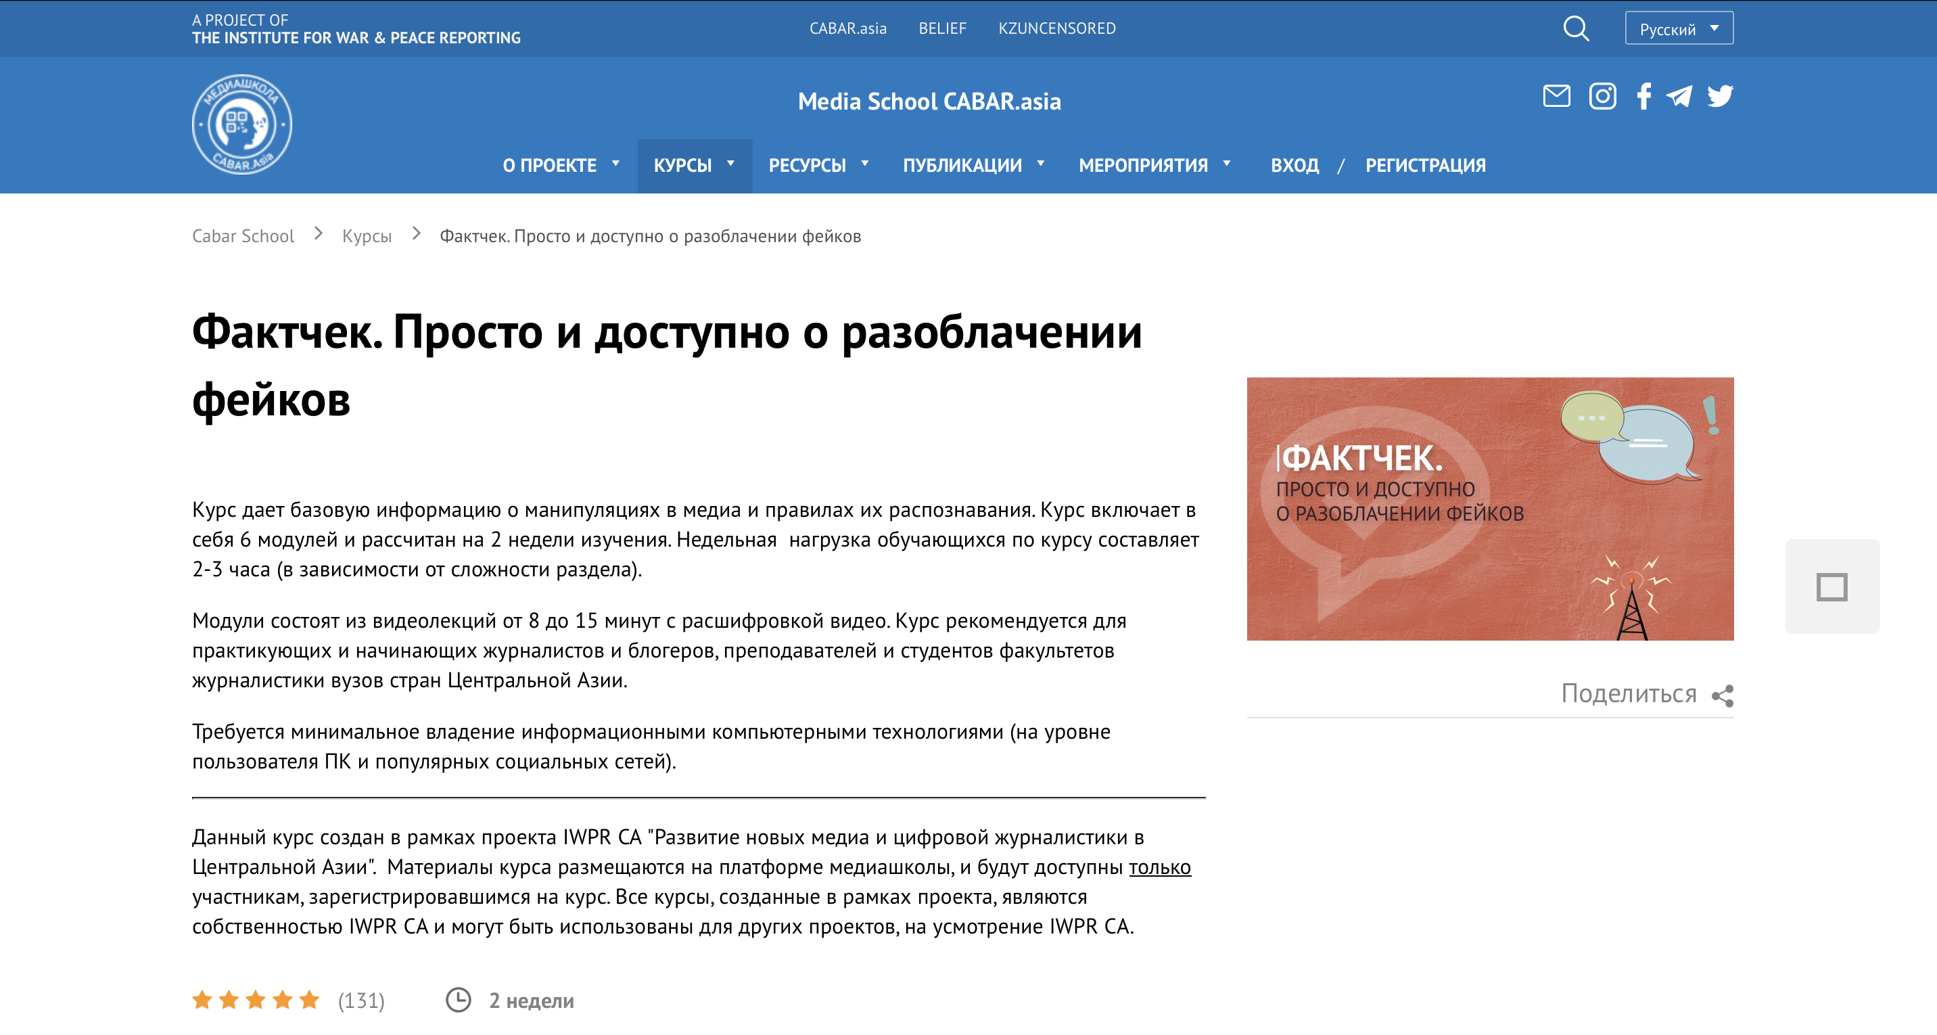Click the Фактчек course banner image
This screenshot has height=1035, width=1937.
pyautogui.click(x=1489, y=509)
